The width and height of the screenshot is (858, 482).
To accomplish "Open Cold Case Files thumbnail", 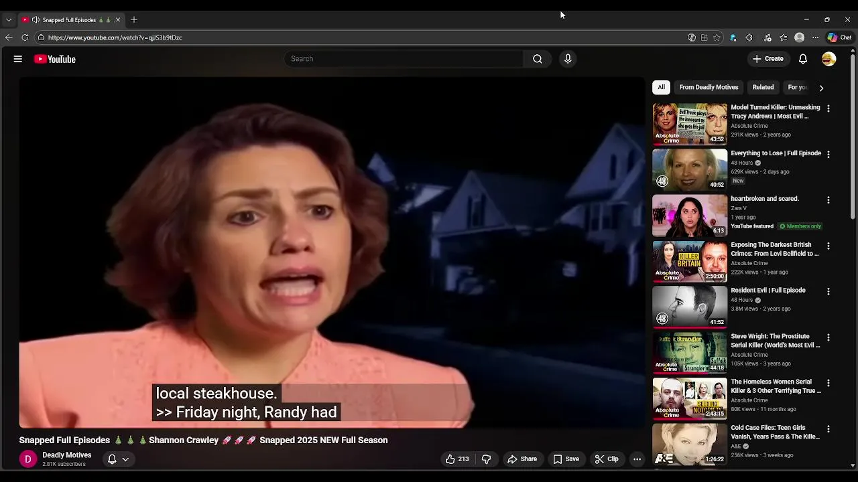I will pos(690,445).
